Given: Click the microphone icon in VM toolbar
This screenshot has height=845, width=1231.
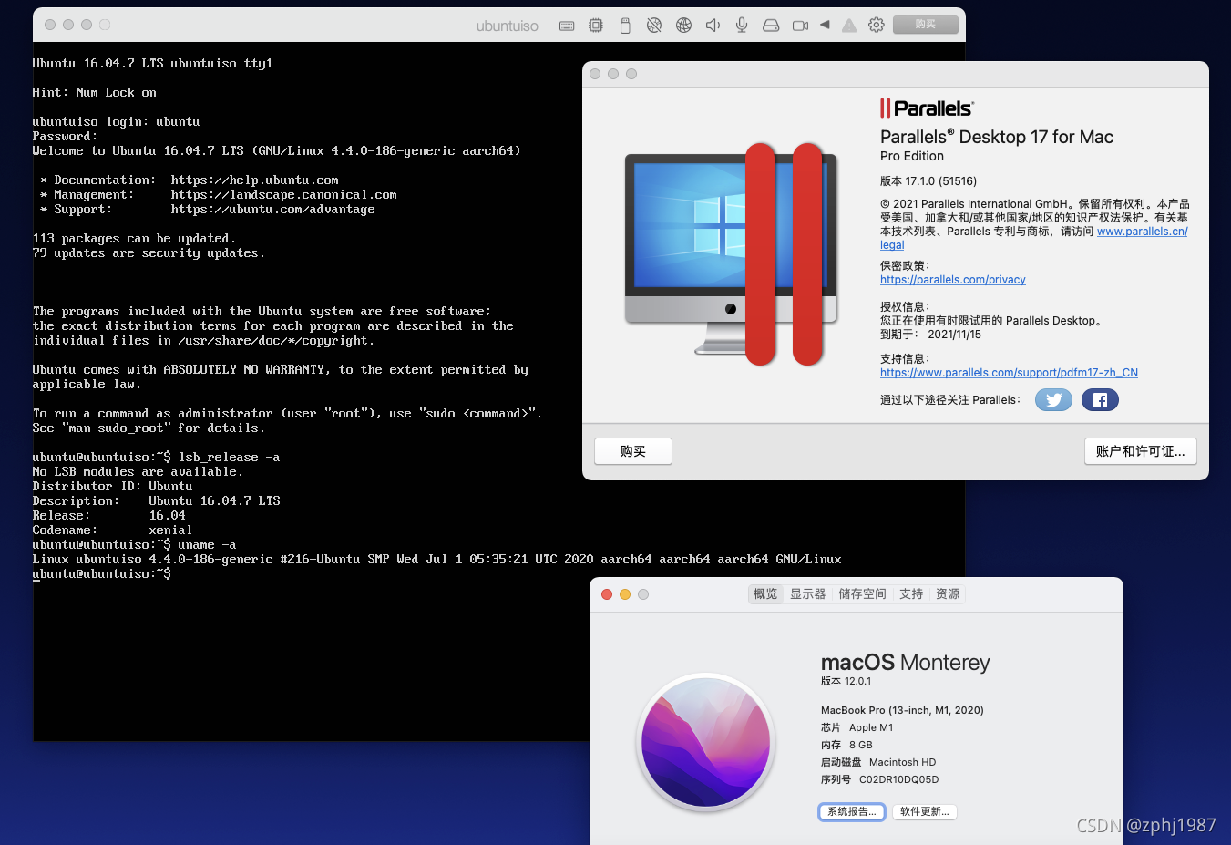Looking at the screenshot, I should (742, 26).
